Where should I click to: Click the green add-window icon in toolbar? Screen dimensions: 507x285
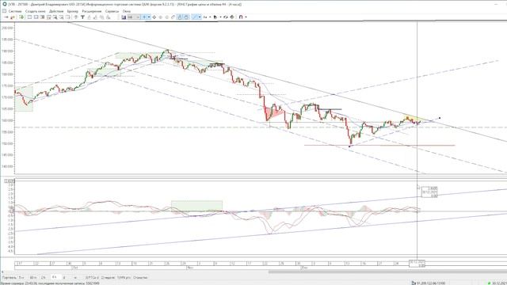(x=21, y=17)
